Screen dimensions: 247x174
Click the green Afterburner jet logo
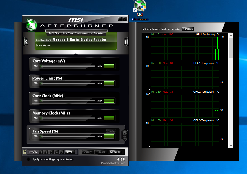coord(31,25)
